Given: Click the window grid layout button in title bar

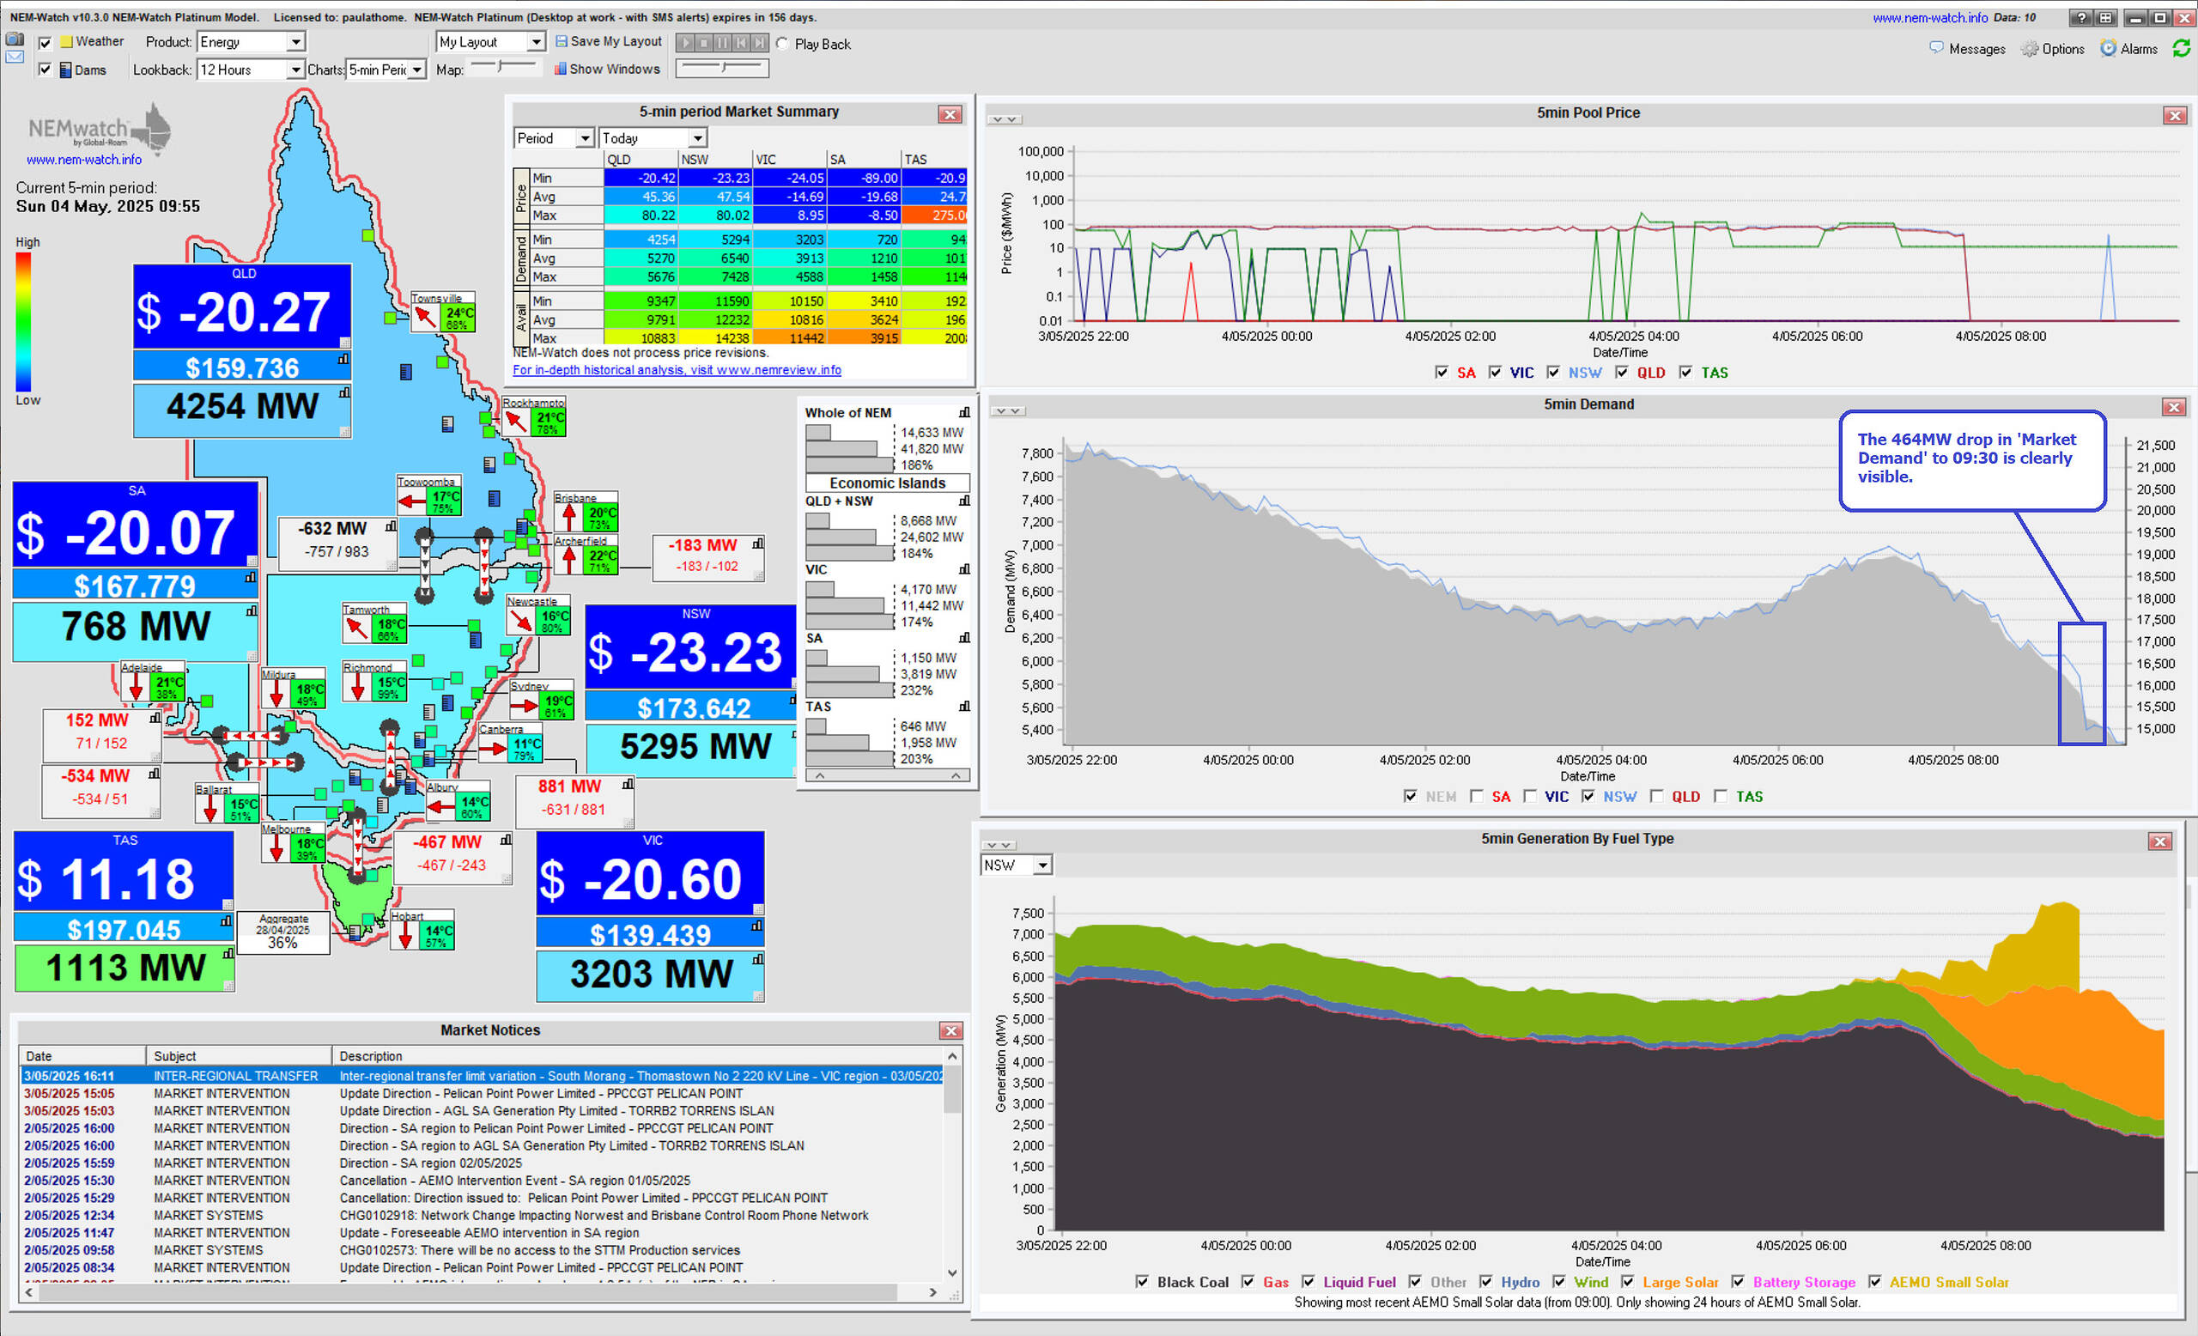Looking at the screenshot, I should (x=2105, y=18).
